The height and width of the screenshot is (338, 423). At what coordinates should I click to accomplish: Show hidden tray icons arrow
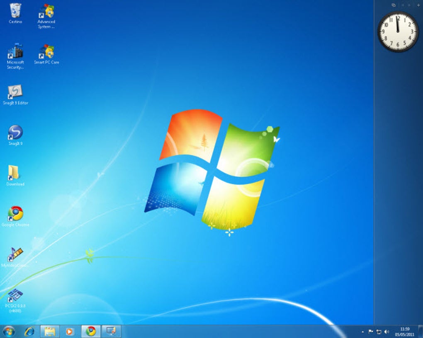pyautogui.click(x=363, y=332)
